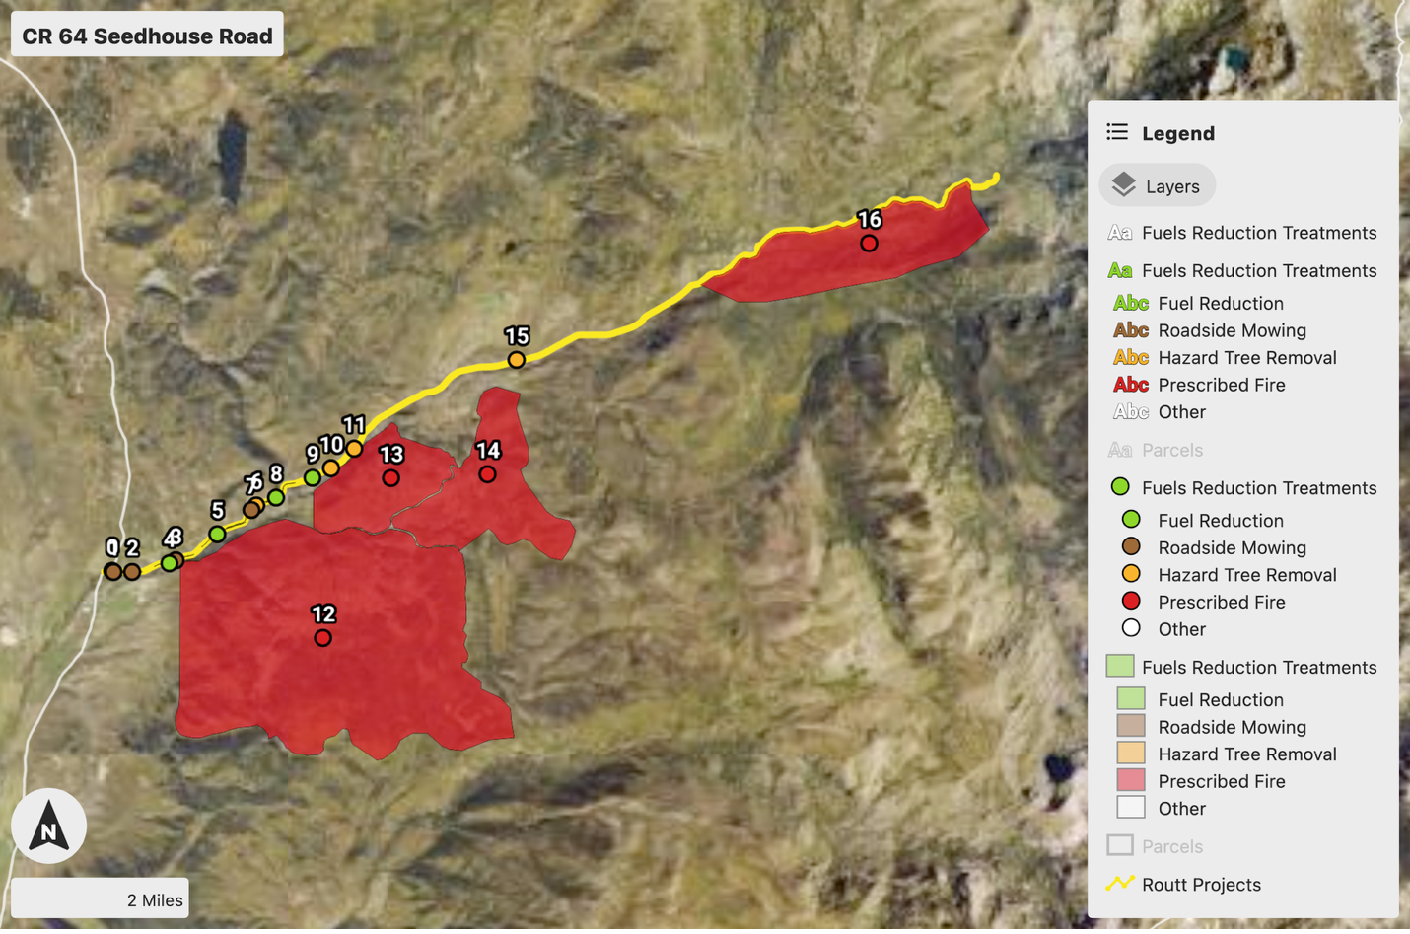Click the green Abc Fuel Reduction label icon
Screen dimensions: 1410x934
click(x=1131, y=303)
